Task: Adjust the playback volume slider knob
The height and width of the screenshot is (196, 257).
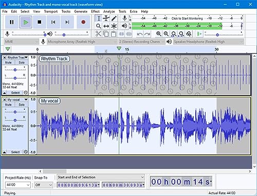Action: [64, 35]
